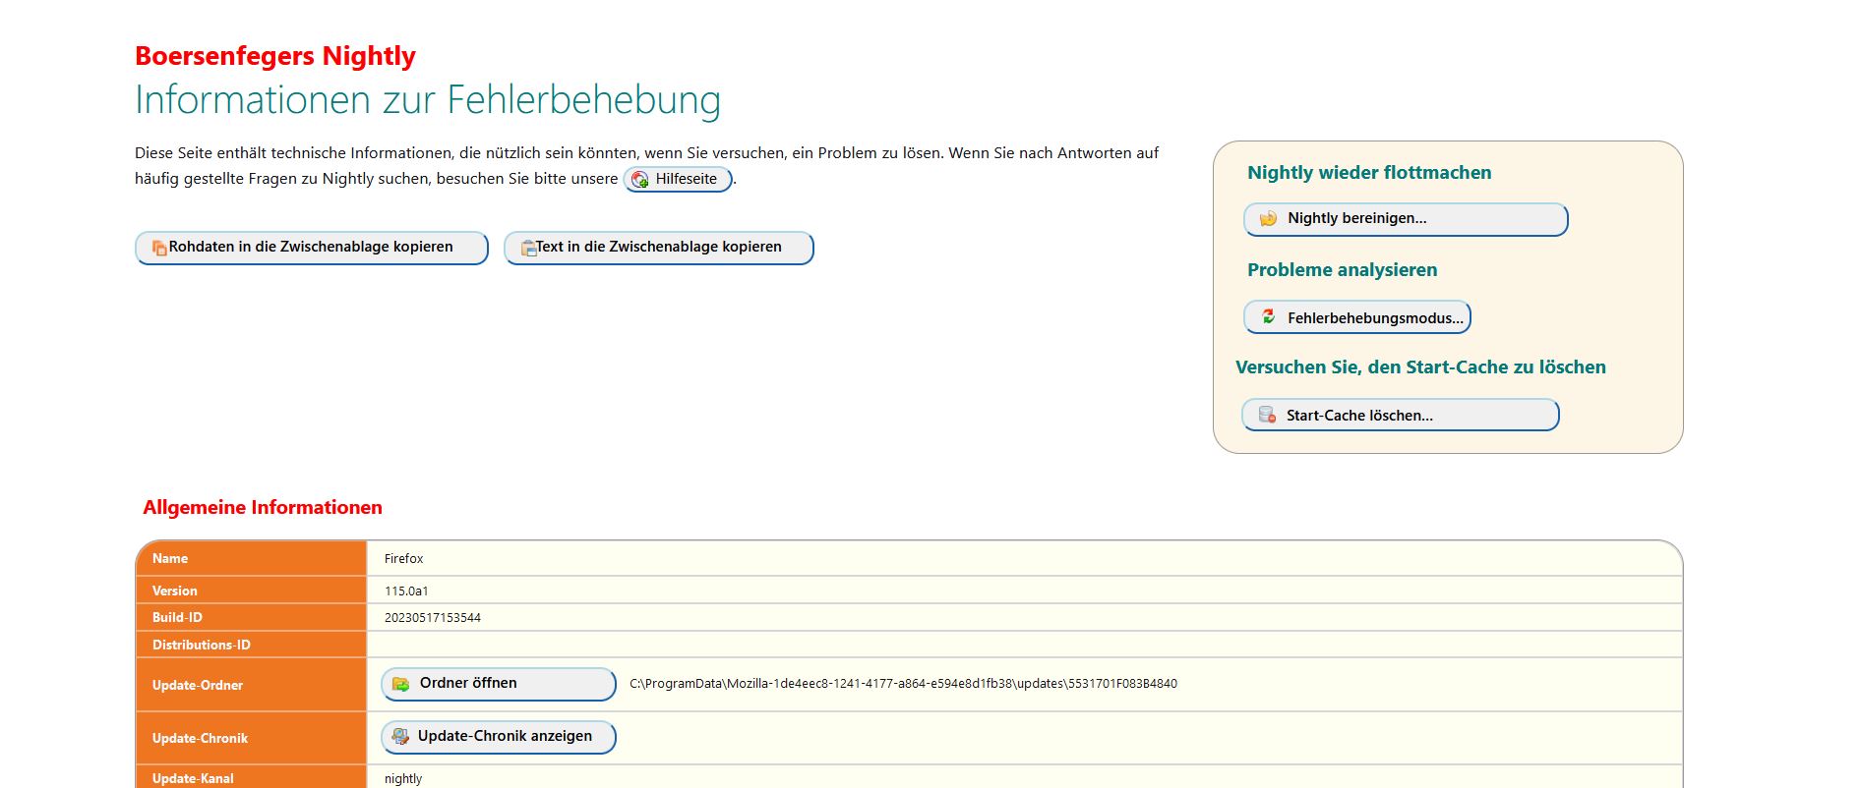Click the Nightly wieder flottmachen heading
The height and width of the screenshot is (788, 1861).
pyautogui.click(x=1369, y=173)
